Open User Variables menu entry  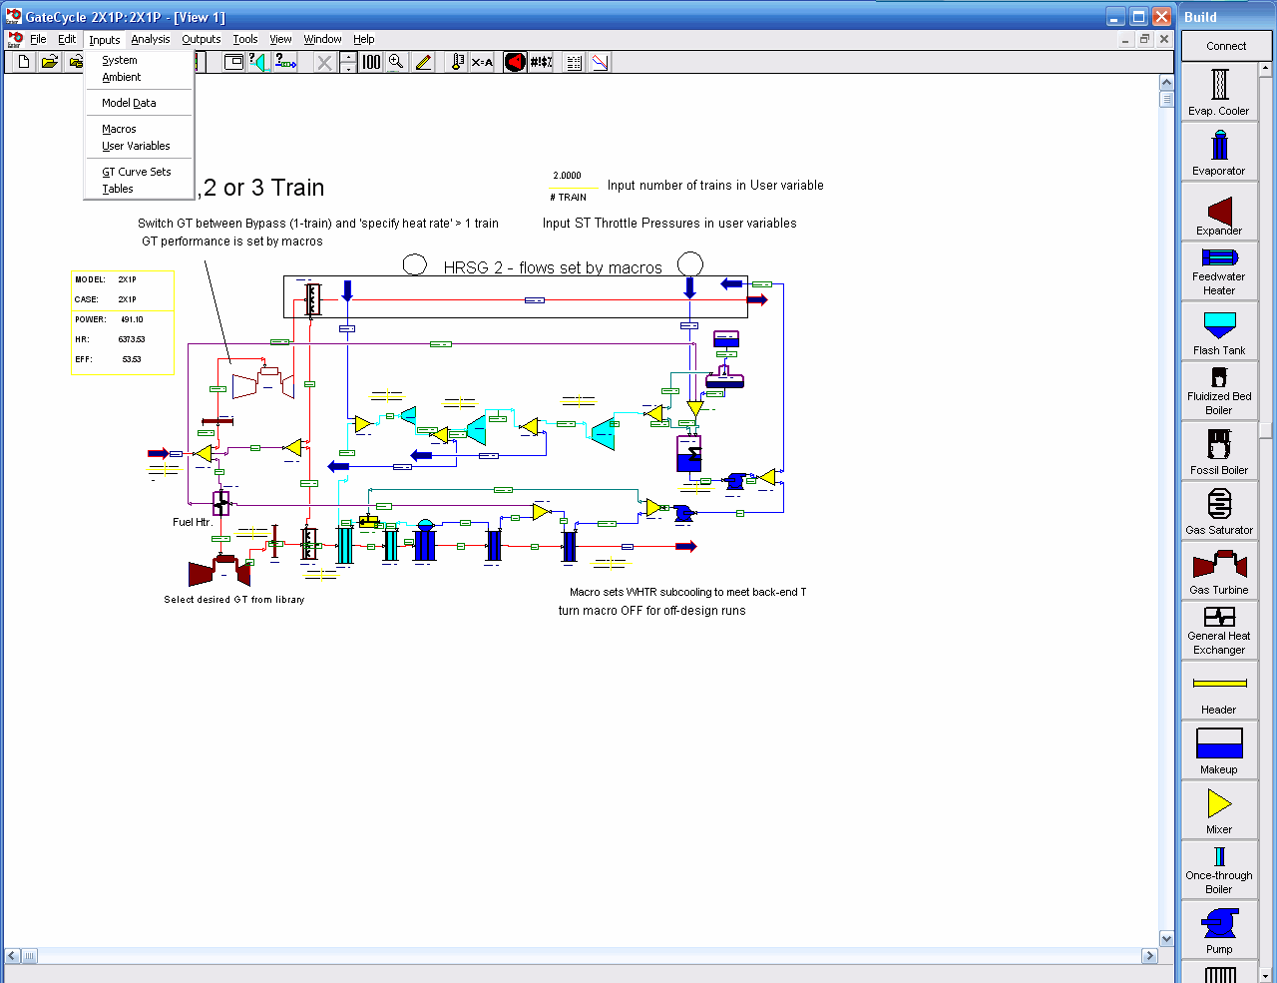(139, 146)
